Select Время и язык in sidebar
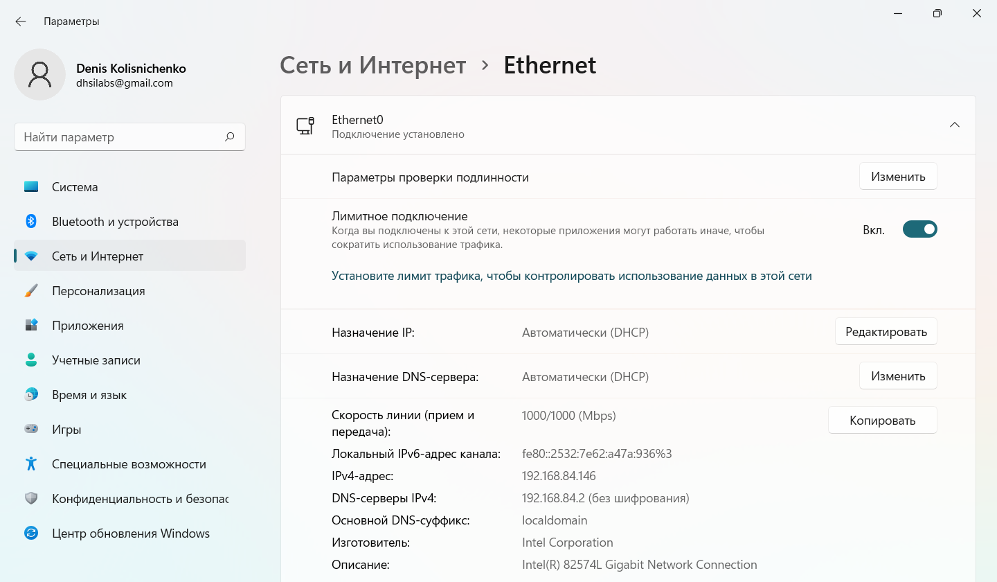This screenshot has height=582, width=997. point(89,395)
